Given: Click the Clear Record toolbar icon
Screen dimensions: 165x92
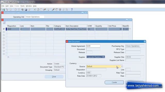Looking at the screenshot, I should (x=45, y=10).
